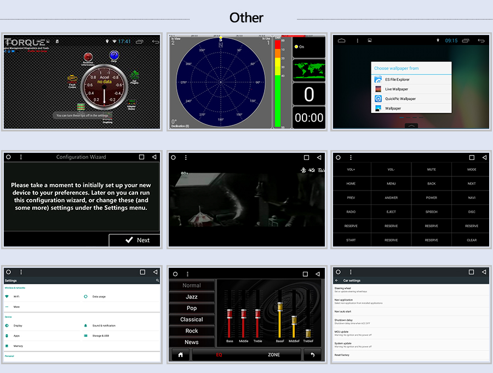The height and width of the screenshot is (373, 493).
Task: Open Realtime Information gauge icon in Torque
Action: (88, 58)
